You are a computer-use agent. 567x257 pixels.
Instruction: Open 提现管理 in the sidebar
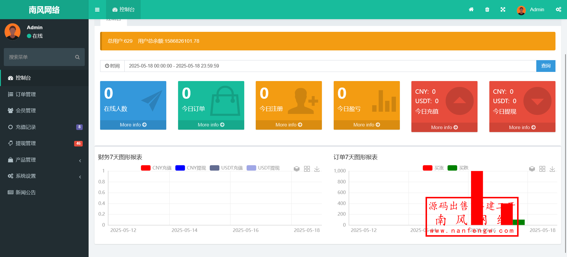(x=44, y=143)
